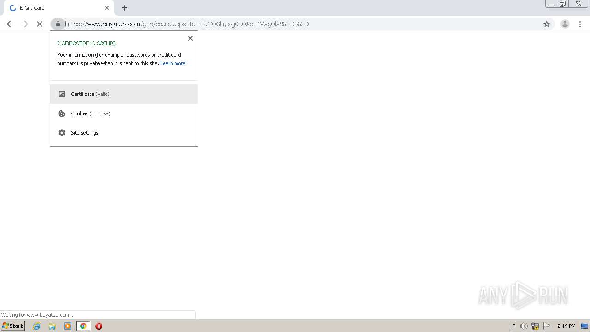Click the 2:19 PM clock
590x332 pixels.
566,326
